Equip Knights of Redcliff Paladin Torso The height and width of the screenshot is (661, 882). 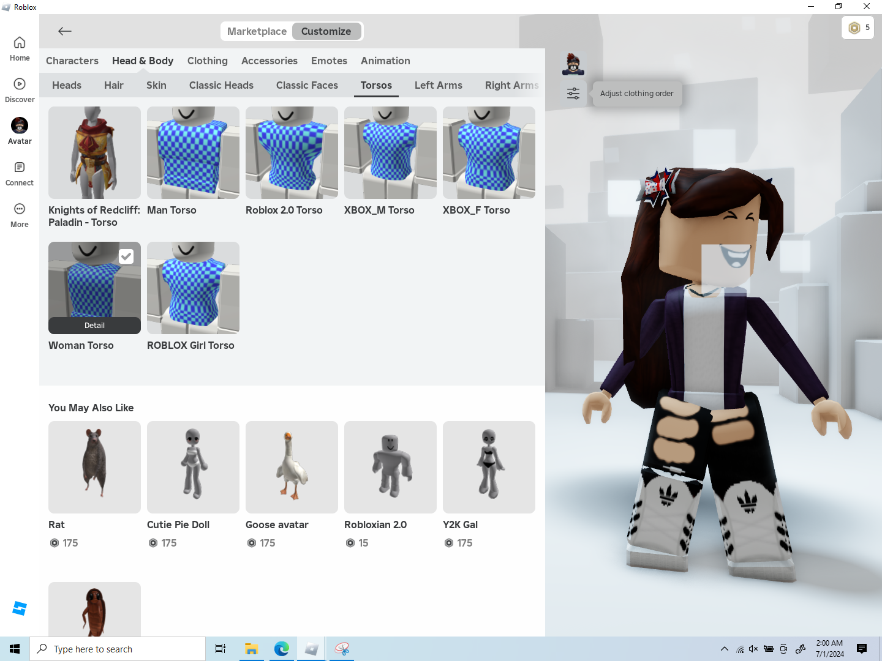click(x=94, y=152)
